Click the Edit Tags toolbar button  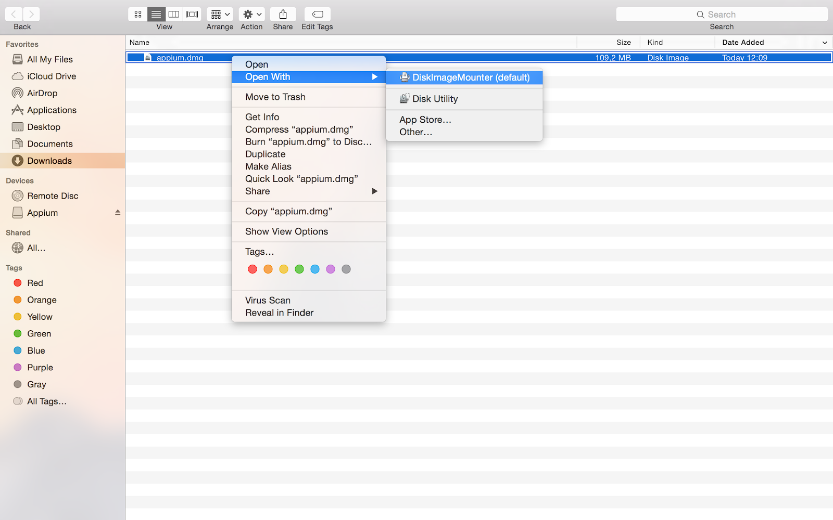coord(317,14)
